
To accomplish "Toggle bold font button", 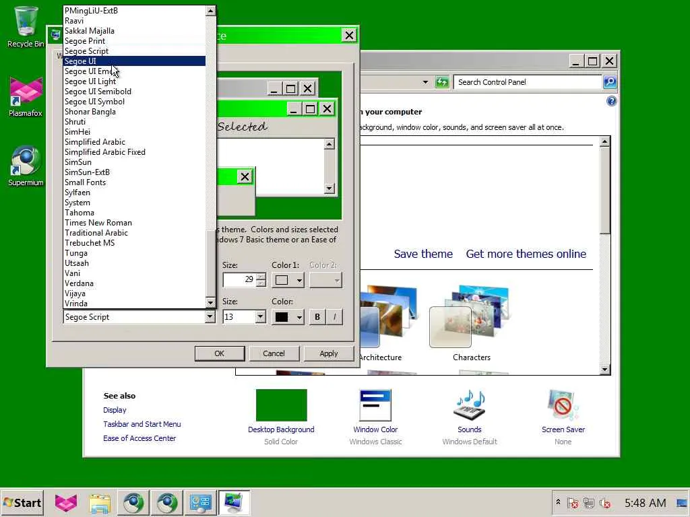I will [317, 317].
